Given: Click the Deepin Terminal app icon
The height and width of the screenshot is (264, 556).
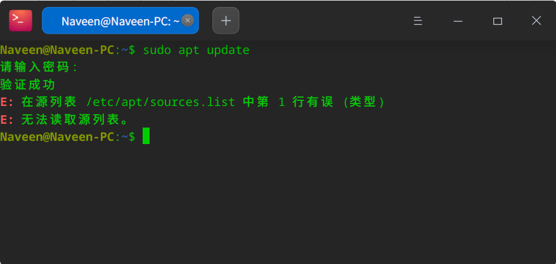Looking at the screenshot, I should pos(20,20).
